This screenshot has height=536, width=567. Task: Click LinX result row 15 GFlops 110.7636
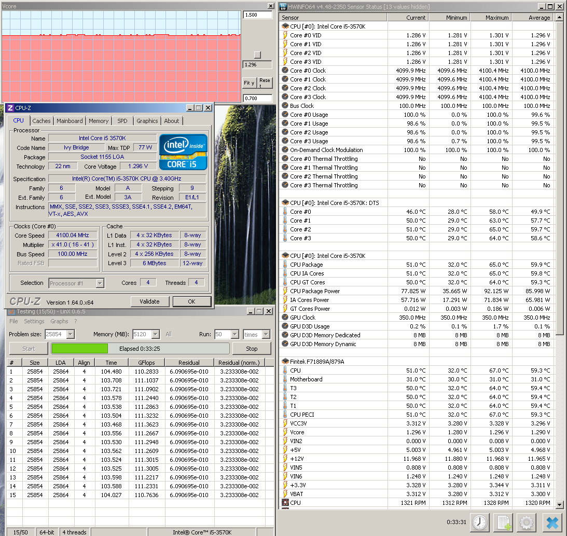146,495
